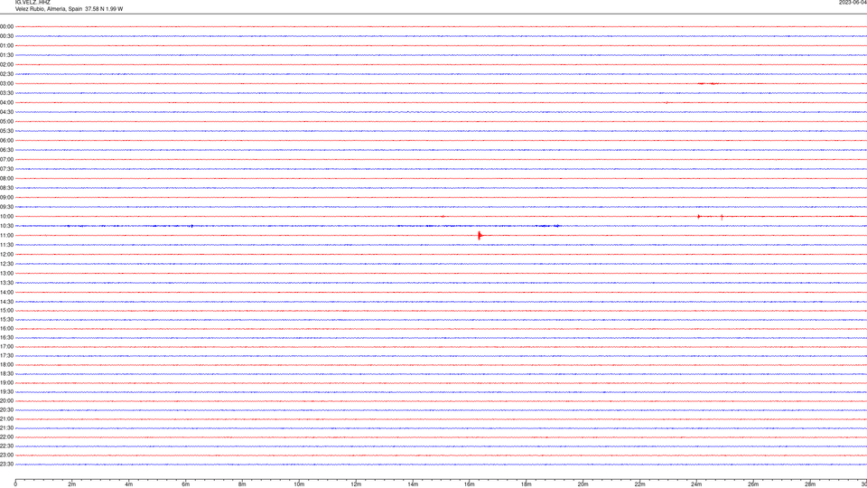
Task: Click the 28m tick label on the time axis
Action: pyautogui.click(x=811, y=484)
